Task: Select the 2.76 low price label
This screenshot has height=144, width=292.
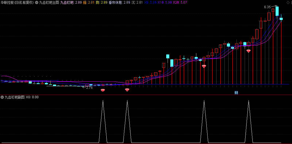Action: coord(89,88)
